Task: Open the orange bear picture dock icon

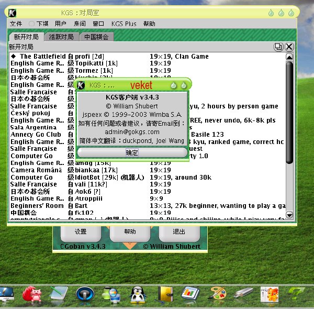Action: click(270, 294)
